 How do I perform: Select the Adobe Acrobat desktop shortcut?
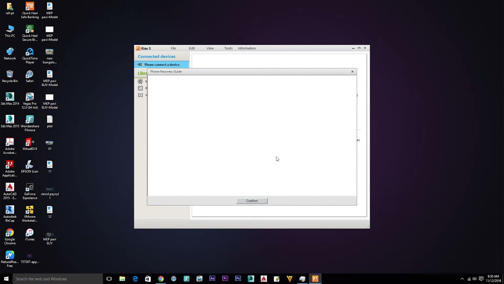10,146
